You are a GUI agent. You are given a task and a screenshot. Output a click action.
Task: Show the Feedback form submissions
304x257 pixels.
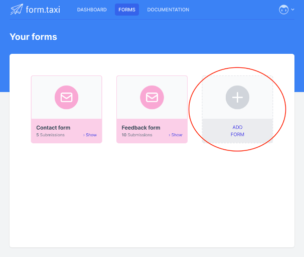click(176, 135)
